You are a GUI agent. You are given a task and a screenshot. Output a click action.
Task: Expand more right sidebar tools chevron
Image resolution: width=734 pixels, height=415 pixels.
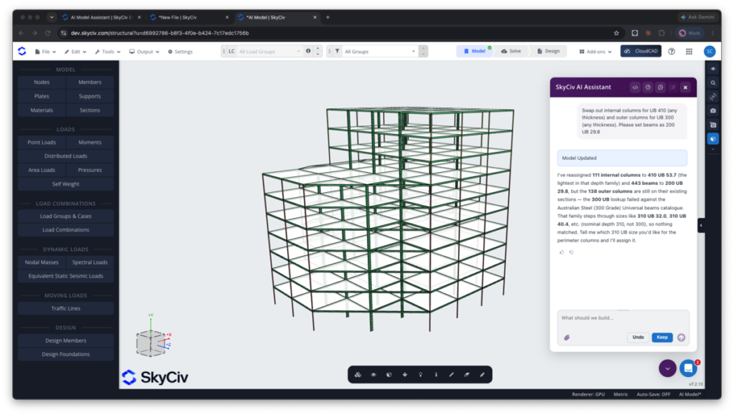point(713,150)
